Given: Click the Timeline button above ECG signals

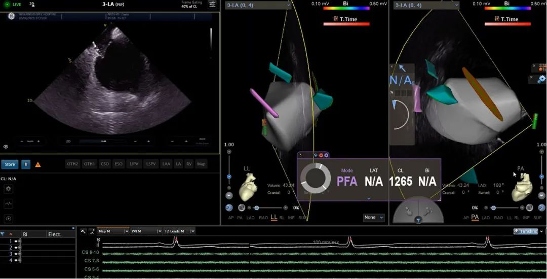Looking at the screenshot, I should (525, 231).
